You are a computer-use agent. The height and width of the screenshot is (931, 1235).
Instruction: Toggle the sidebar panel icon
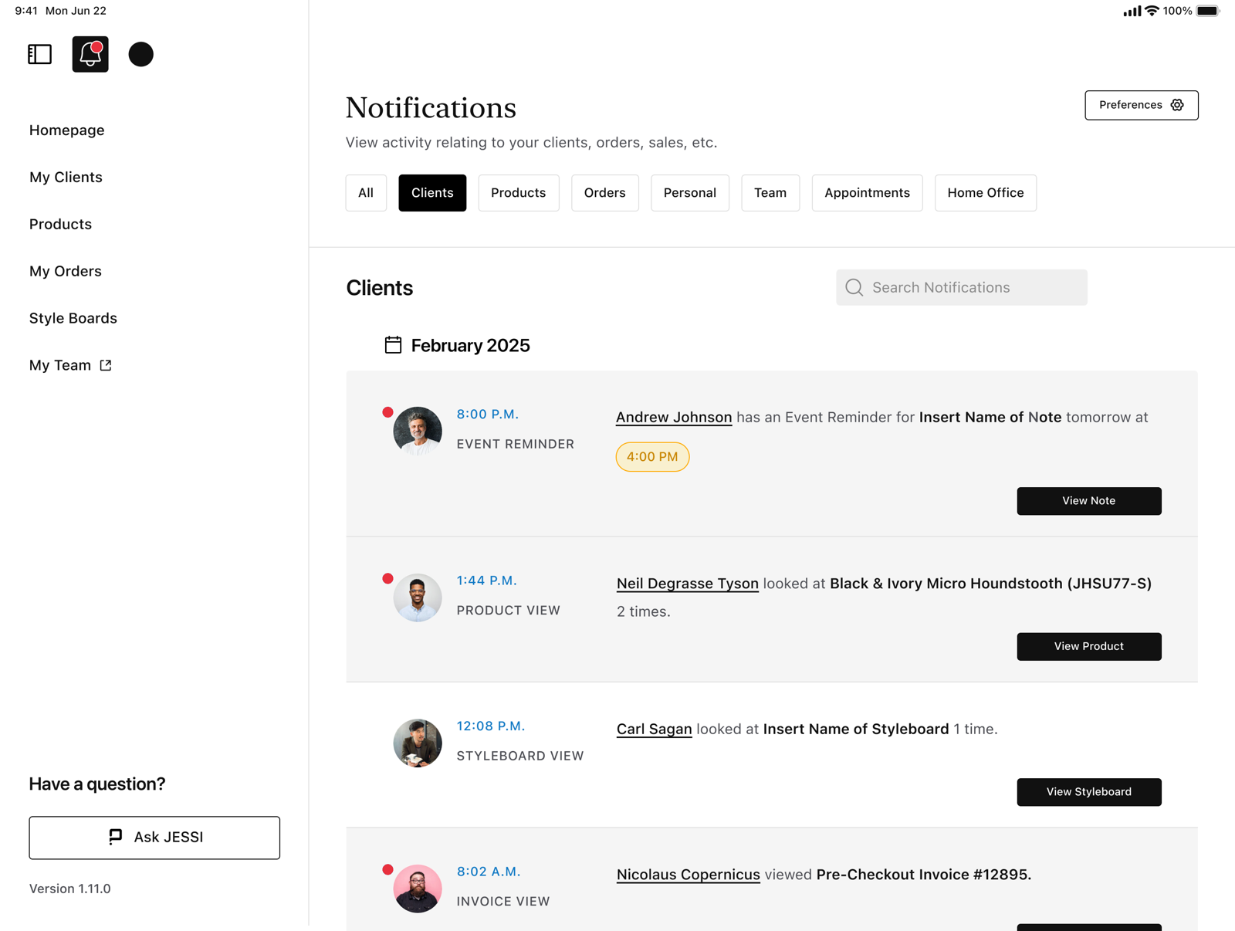[39, 54]
